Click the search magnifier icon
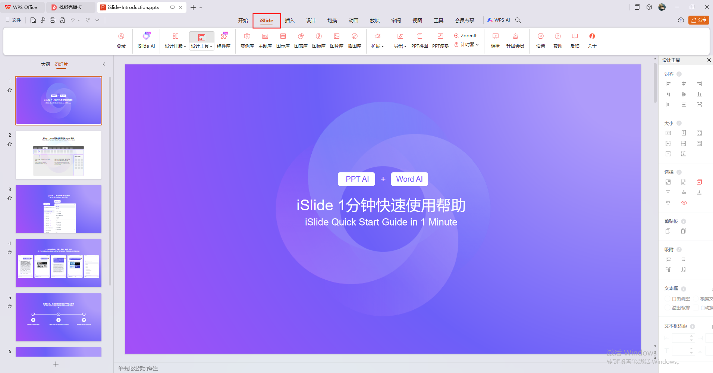 coord(518,20)
